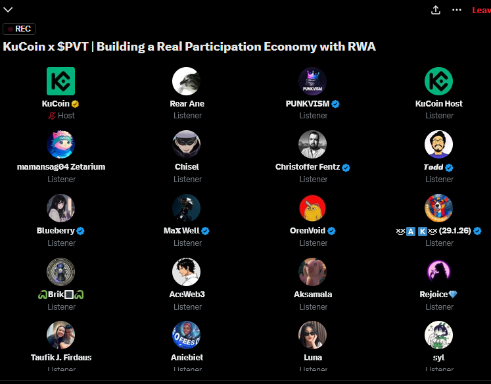The height and width of the screenshot is (384, 491).
Task: Click Christoffer Fentz's verified badge
Action: [x=346, y=168]
